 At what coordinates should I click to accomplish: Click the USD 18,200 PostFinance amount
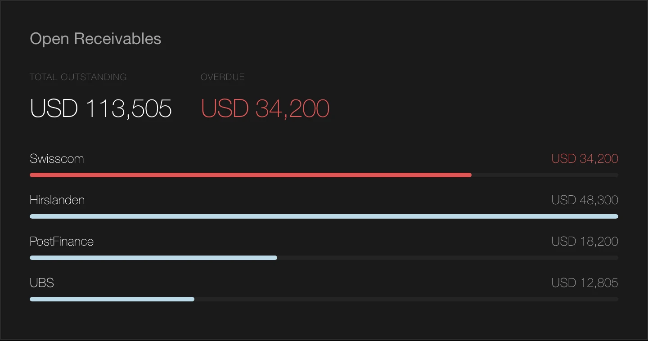(x=585, y=242)
